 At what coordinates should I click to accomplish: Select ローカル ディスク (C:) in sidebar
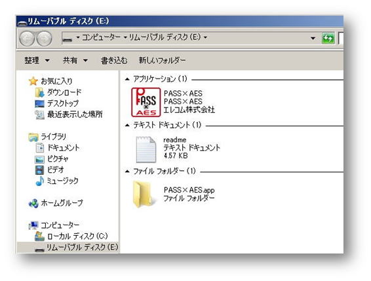[71, 236]
